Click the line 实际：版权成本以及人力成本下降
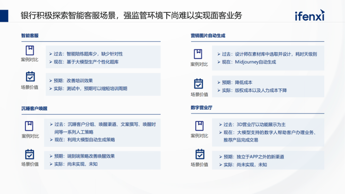Image resolution: width=345 pixels, height=194 pixels. (x=252, y=91)
